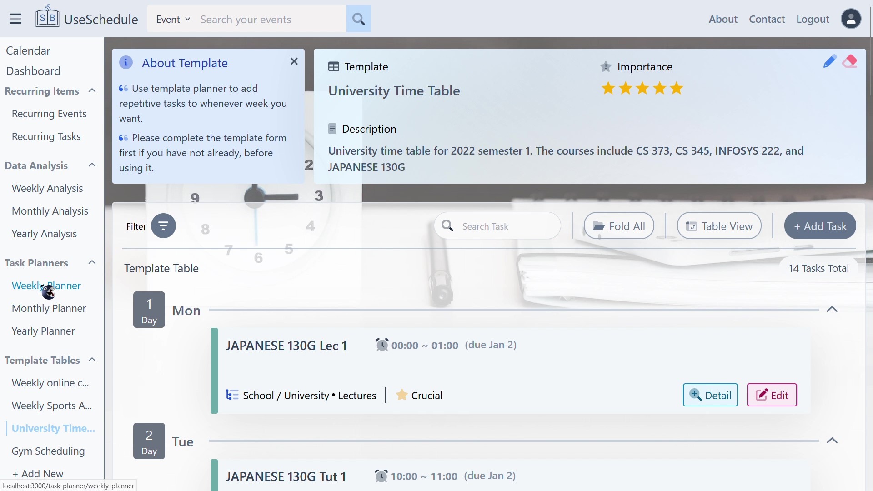
Task: Click the Fold All folder icon
Action: (x=599, y=225)
